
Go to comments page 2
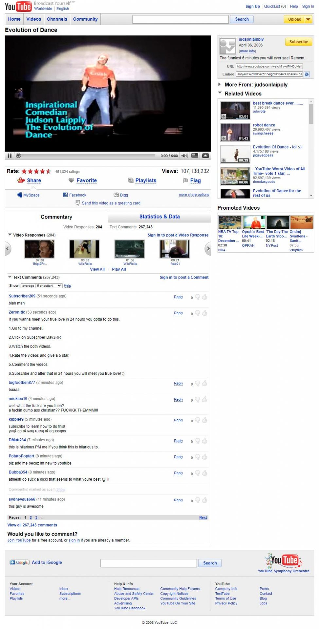[x=31, y=518]
